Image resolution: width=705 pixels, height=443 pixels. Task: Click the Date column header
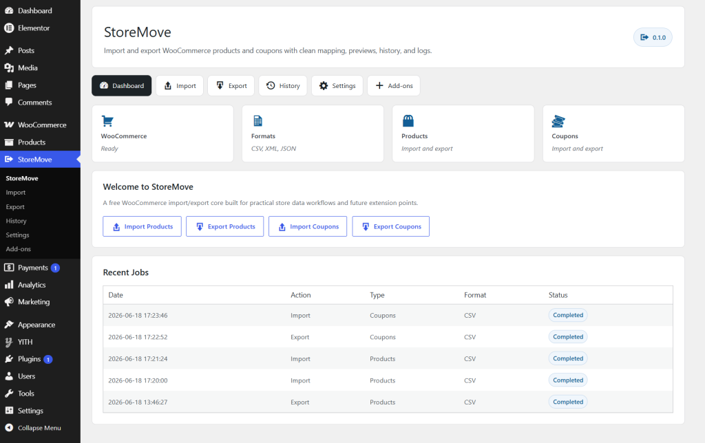point(116,294)
